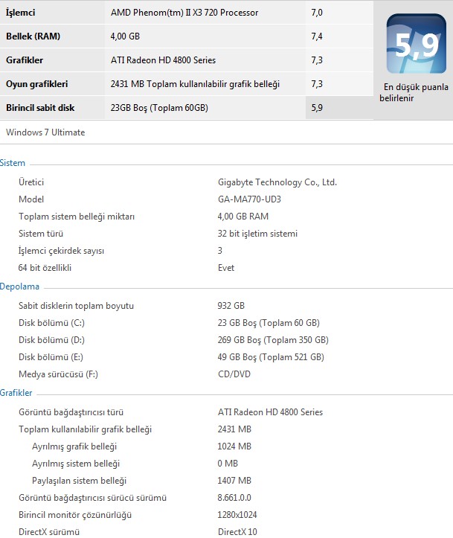Click the Sistem section heading
The height and width of the screenshot is (538, 453).
pyautogui.click(x=13, y=163)
